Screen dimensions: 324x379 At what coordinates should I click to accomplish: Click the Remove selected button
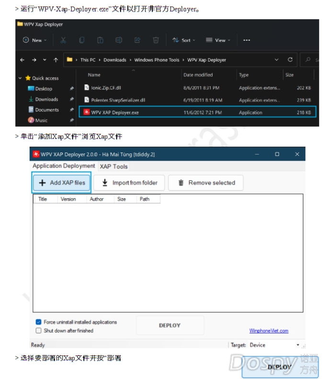pyautogui.click(x=206, y=183)
